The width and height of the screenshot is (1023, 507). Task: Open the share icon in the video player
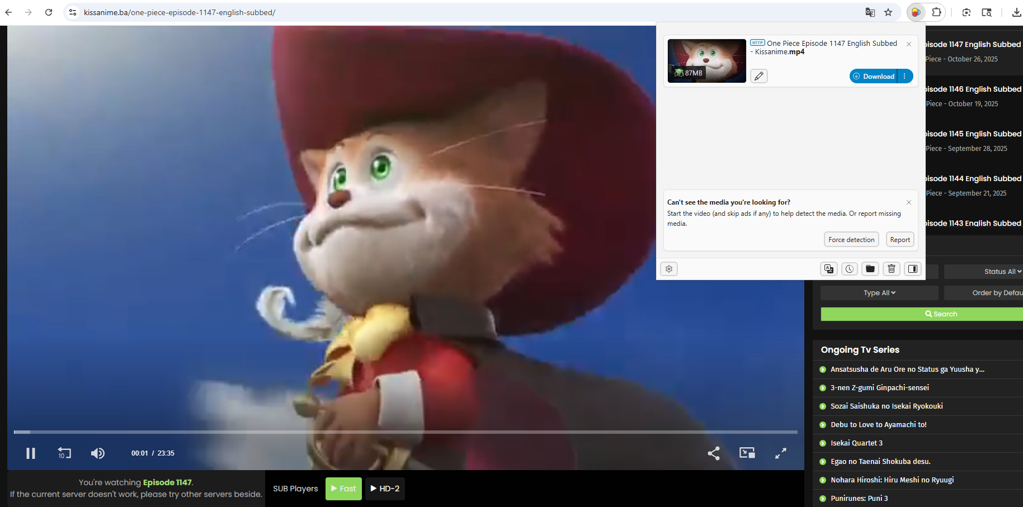pyautogui.click(x=714, y=453)
